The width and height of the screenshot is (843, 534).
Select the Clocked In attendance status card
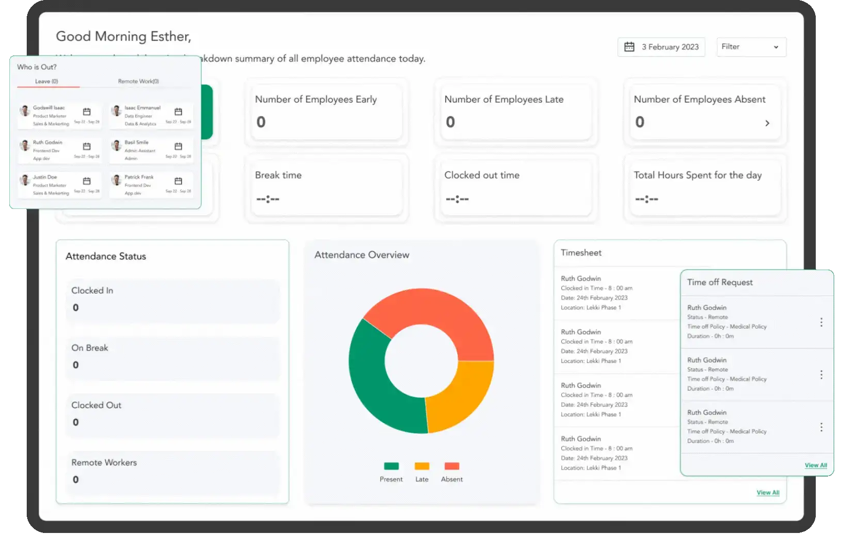[x=173, y=301]
